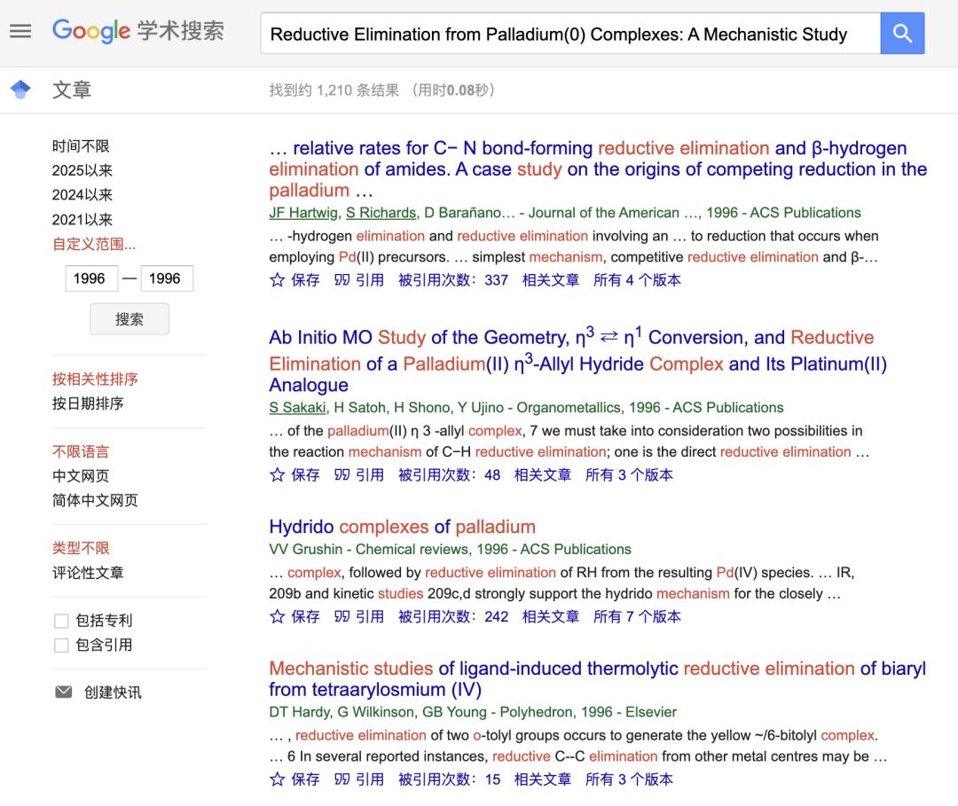Open the Ab Initio MO Study article
The image size is (958, 806).
(x=577, y=360)
